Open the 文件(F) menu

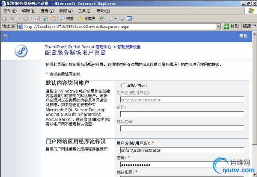click(x=10, y=11)
